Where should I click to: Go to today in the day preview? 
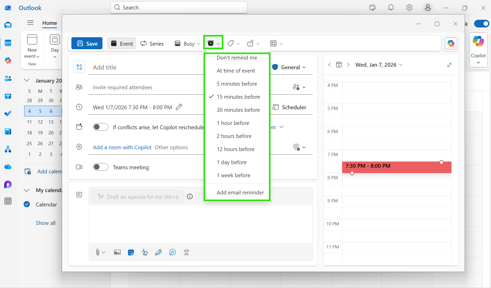click(x=339, y=65)
